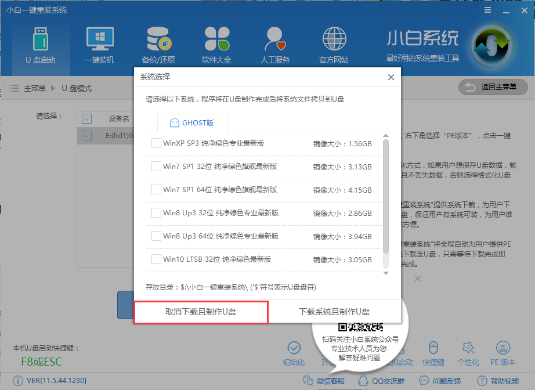The image size is (535, 390).
Task: Enable the Win10 LTSB 32位 option
Action: pyautogui.click(x=156, y=259)
